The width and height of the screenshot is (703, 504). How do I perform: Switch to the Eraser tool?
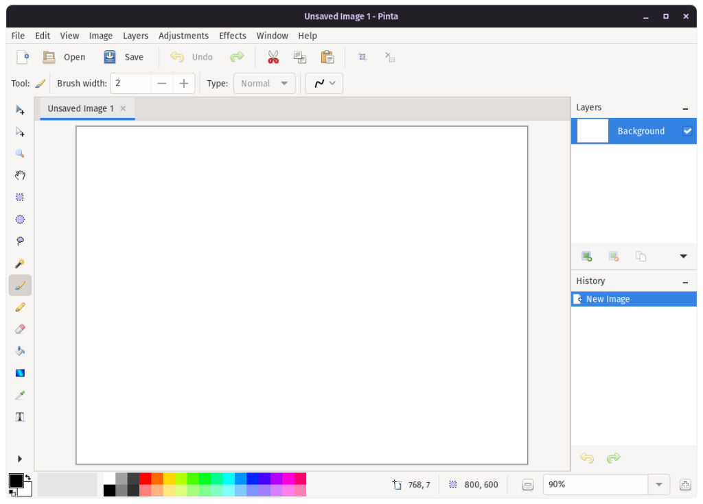click(x=20, y=328)
